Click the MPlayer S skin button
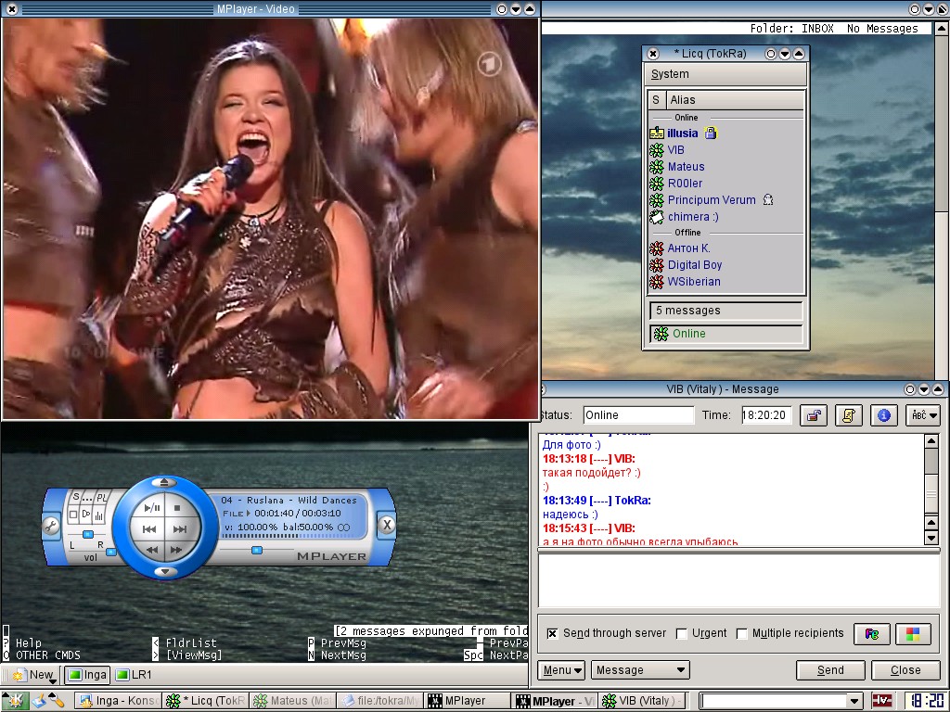 (x=76, y=497)
